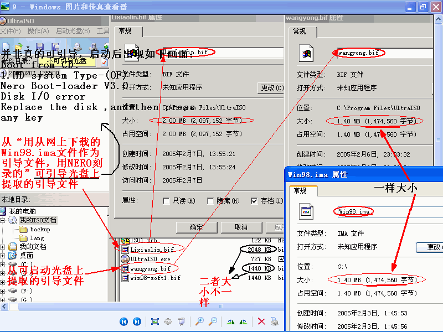Click the Win98.ima filename field
443x332 pixels.
390,211
